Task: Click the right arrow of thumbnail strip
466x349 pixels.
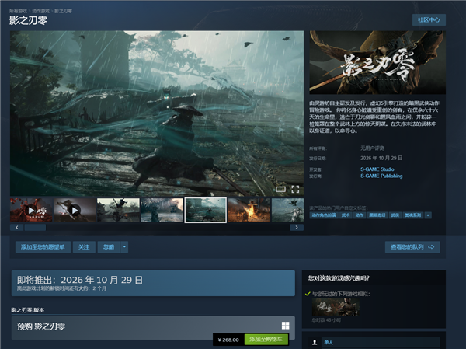Action: (x=297, y=228)
